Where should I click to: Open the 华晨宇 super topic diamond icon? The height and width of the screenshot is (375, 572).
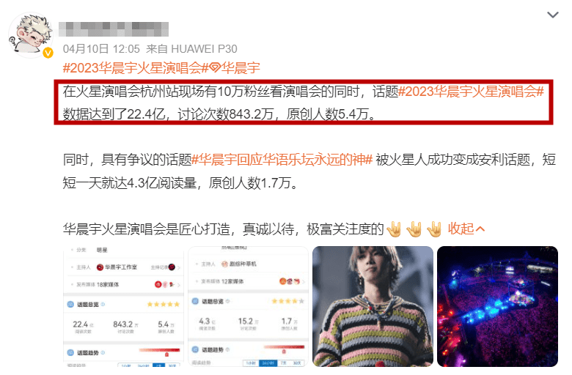click(215, 68)
